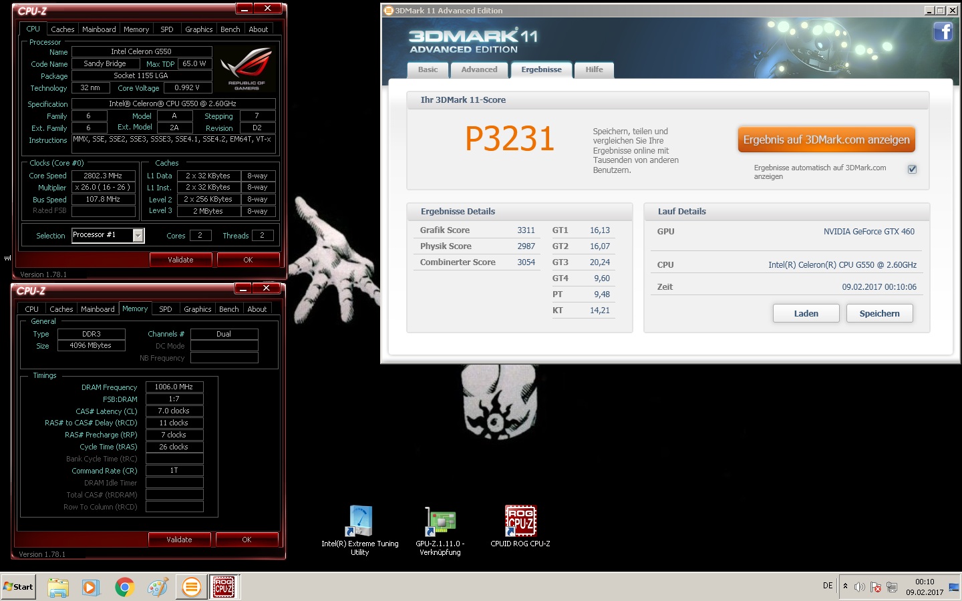Click the Physik Score value 2987

pyautogui.click(x=526, y=246)
